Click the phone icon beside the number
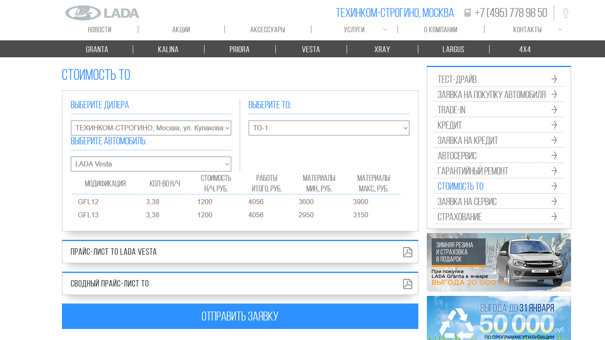The image size is (605, 340). tap(467, 13)
